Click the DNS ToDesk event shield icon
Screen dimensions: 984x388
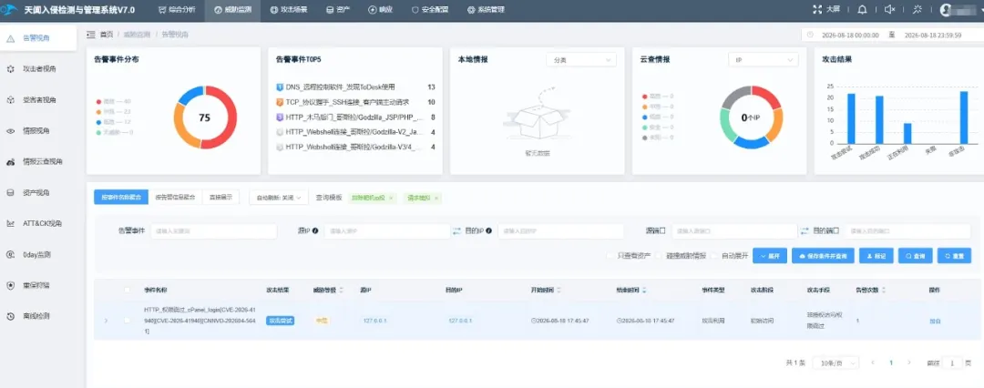(280, 87)
